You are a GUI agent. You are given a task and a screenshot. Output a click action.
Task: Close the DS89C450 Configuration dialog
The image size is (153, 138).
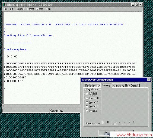click(149, 79)
